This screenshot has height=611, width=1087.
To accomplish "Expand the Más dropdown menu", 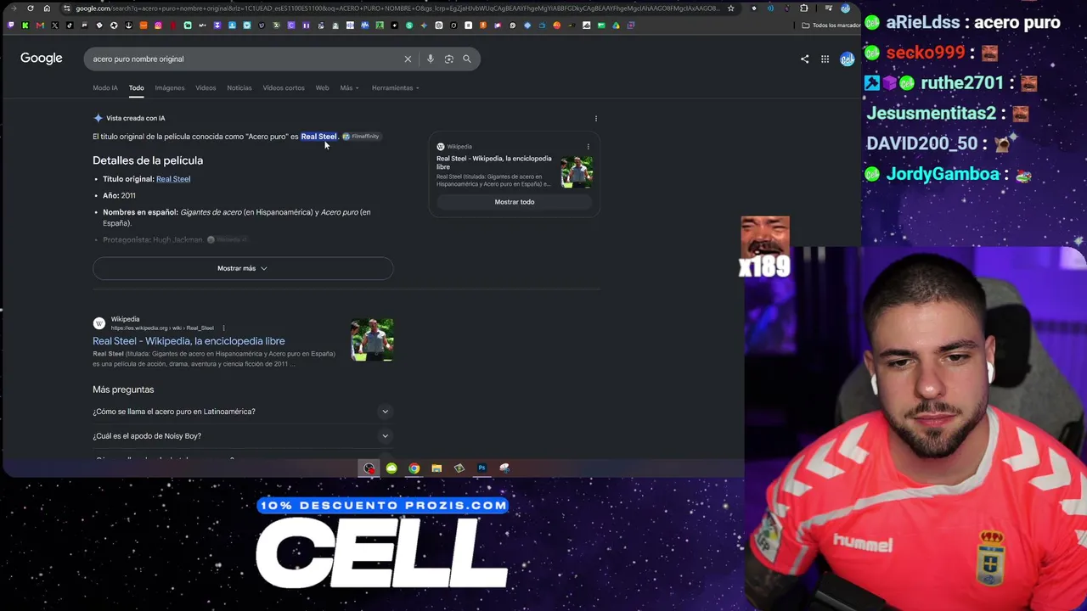I will click(349, 87).
